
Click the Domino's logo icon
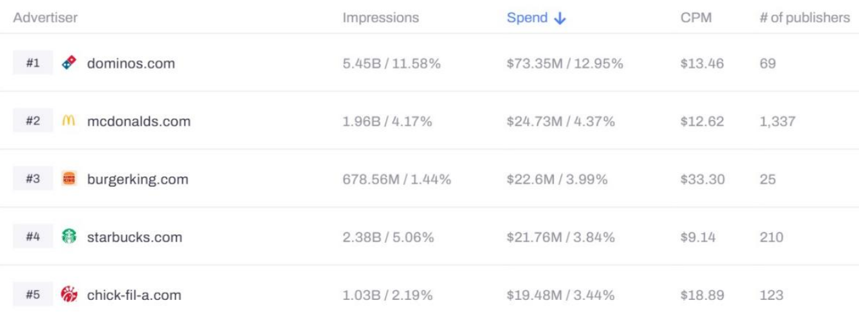click(69, 63)
